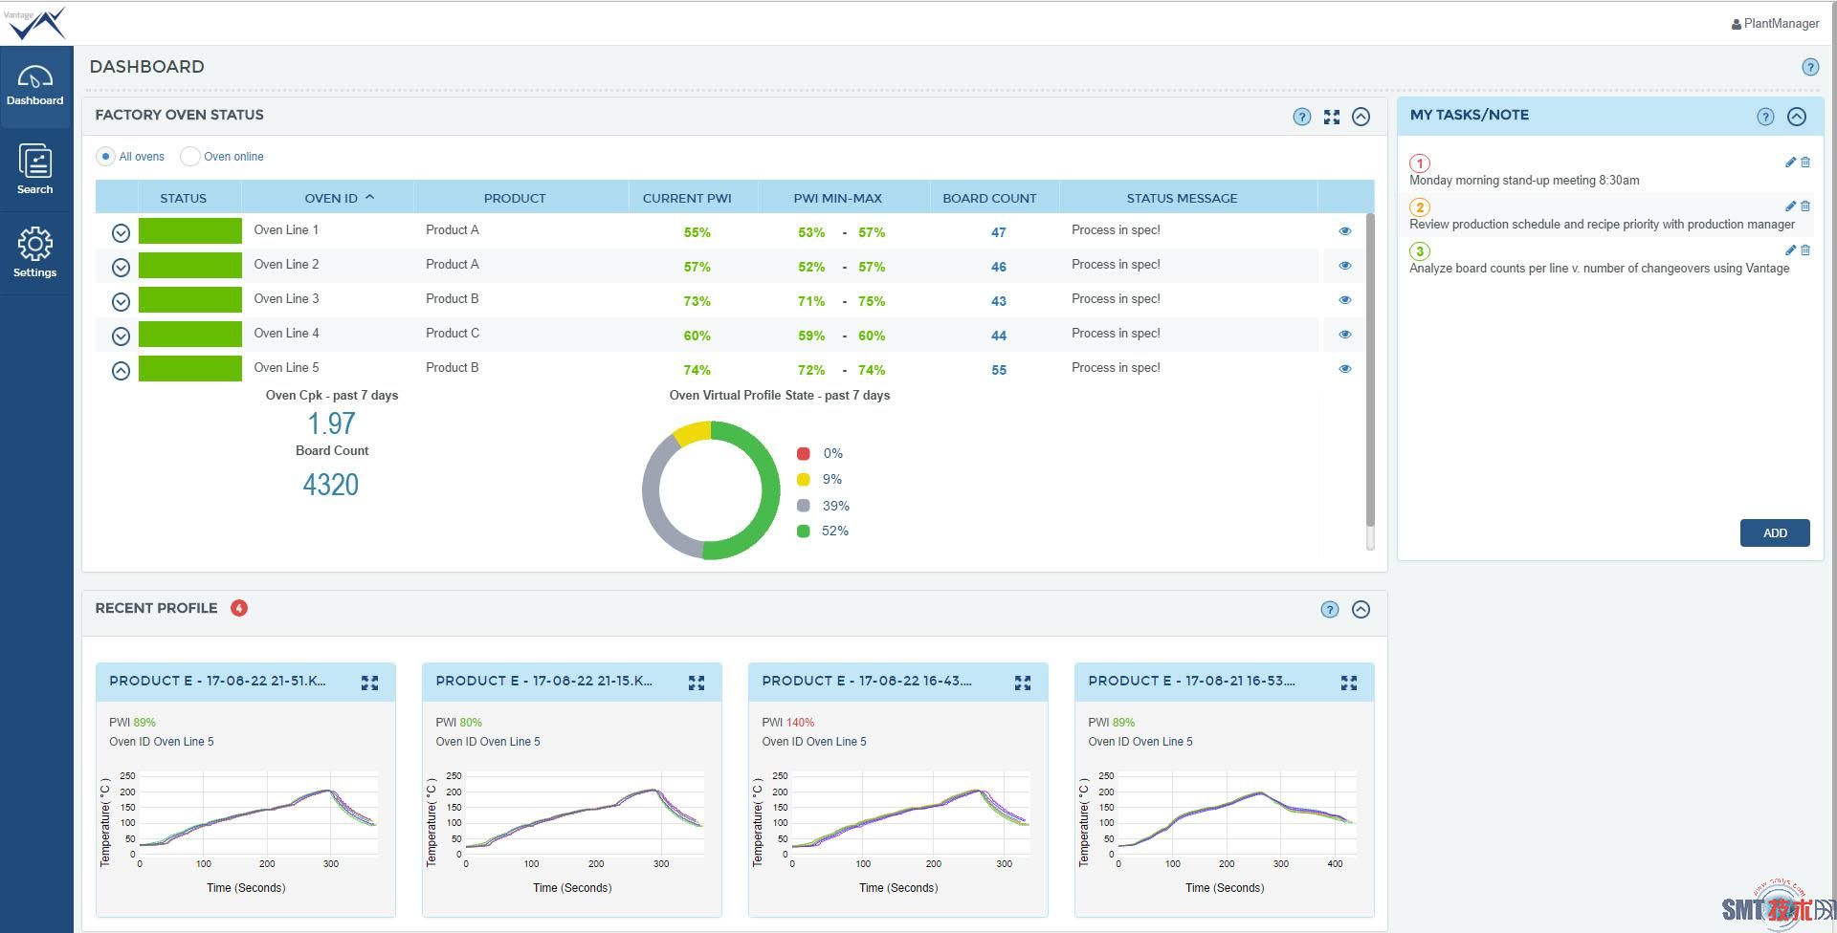Select the Oven online radio button
The width and height of the screenshot is (1837, 933).
pos(190,157)
